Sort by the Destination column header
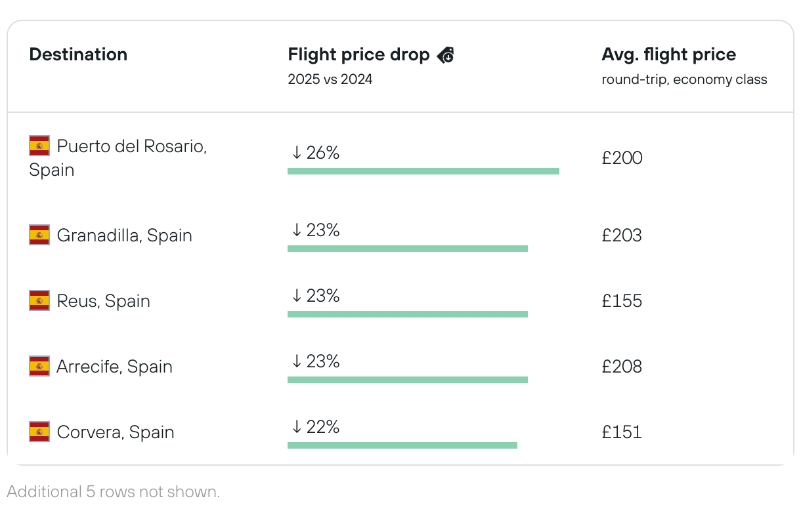801x509 pixels. click(78, 54)
